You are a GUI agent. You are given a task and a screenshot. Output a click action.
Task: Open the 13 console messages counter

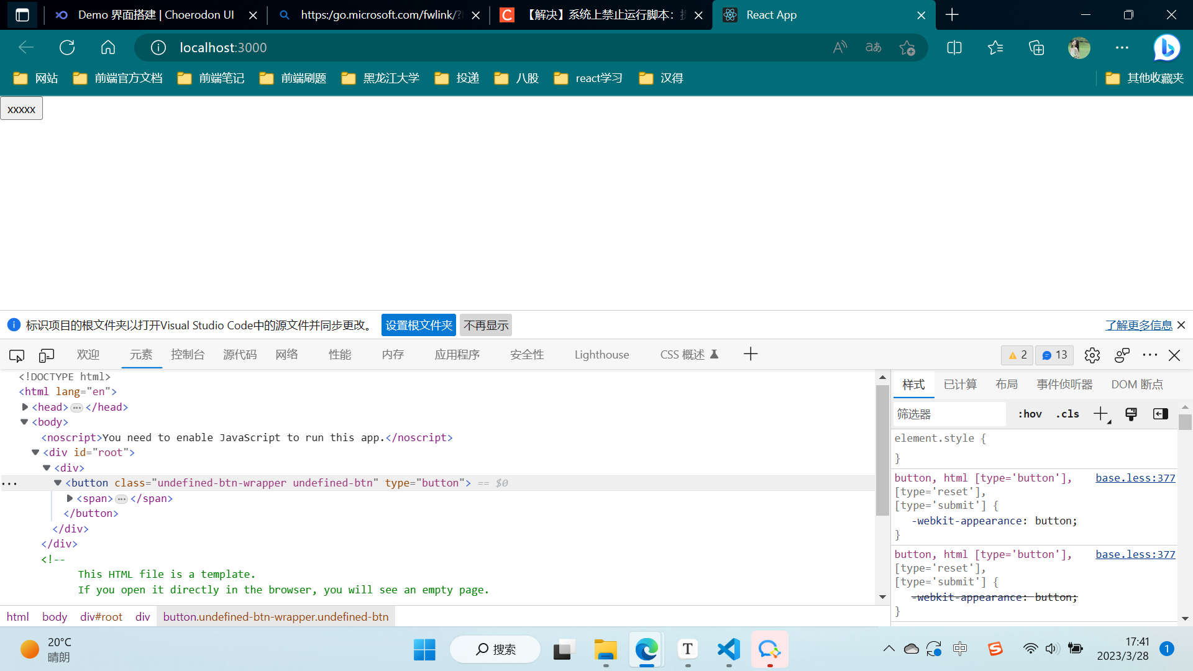[x=1054, y=355]
